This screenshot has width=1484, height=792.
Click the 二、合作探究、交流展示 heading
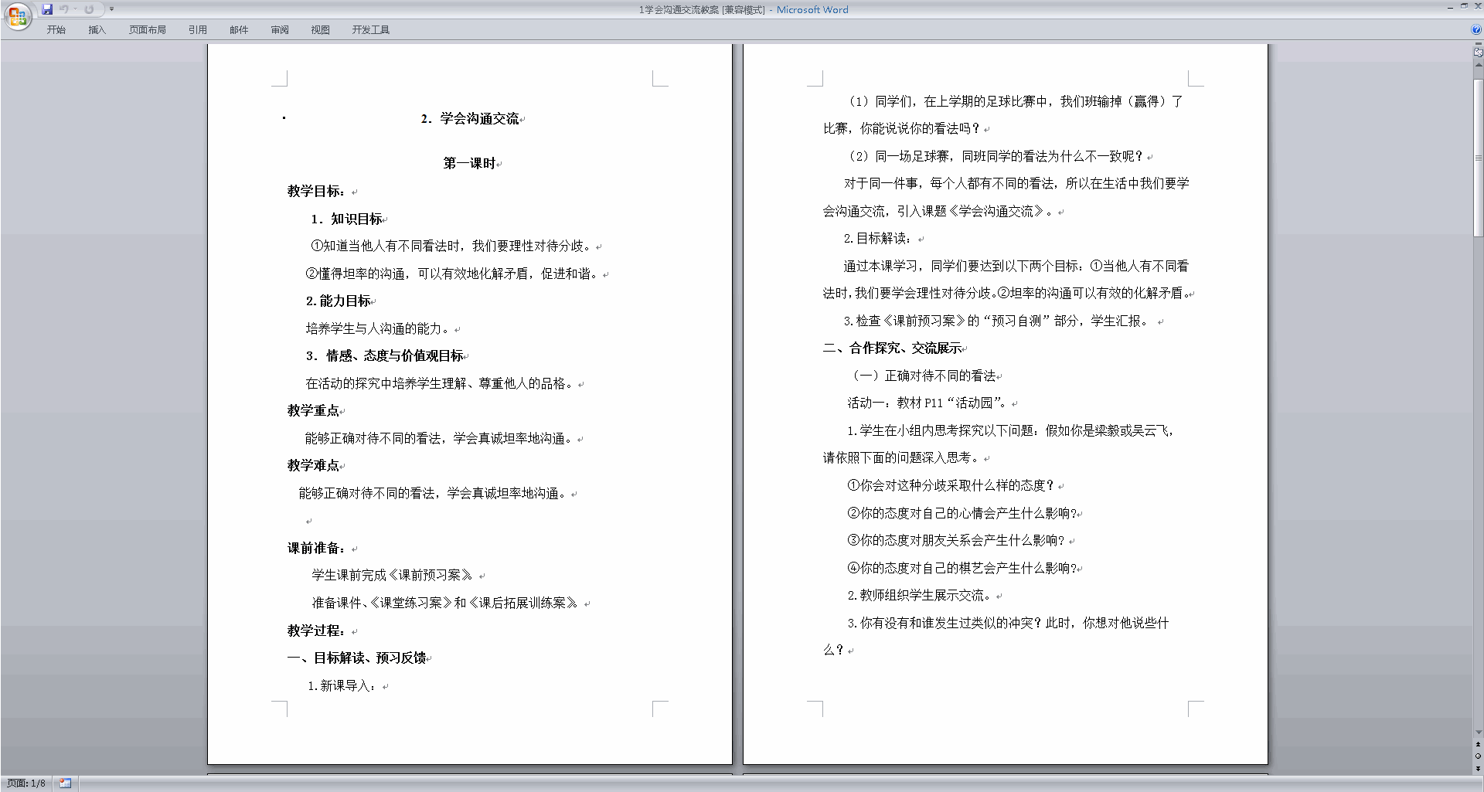point(892,348)
